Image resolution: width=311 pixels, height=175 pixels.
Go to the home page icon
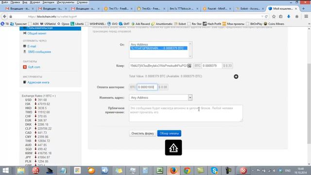297,17
